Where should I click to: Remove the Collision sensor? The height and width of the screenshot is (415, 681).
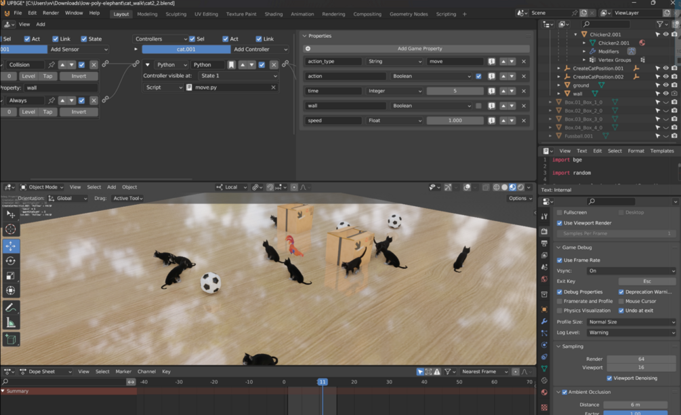94,64
